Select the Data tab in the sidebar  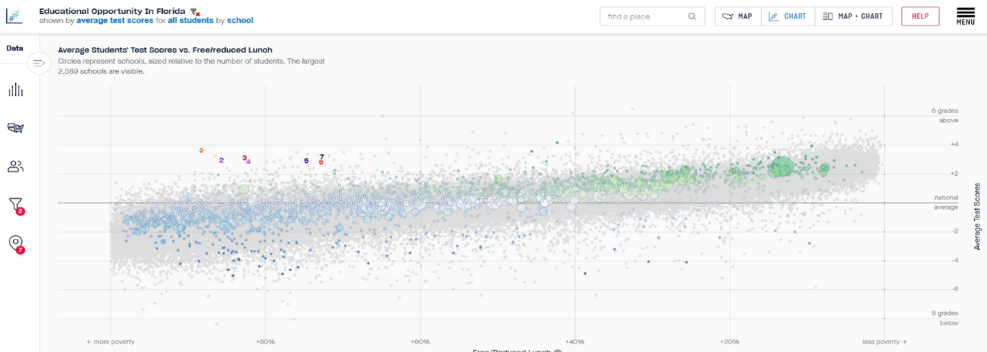(x=14, y=48)
